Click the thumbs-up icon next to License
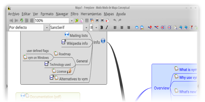This screenshot has height=102, width=205. pyautogui.click(x=69, y=71)
